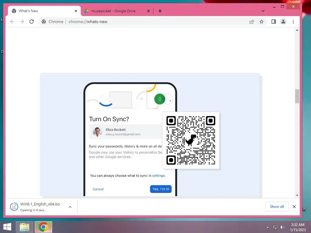Share this page icon
Viewport: 311px width, 233px height.
click(x=252, y=22)
